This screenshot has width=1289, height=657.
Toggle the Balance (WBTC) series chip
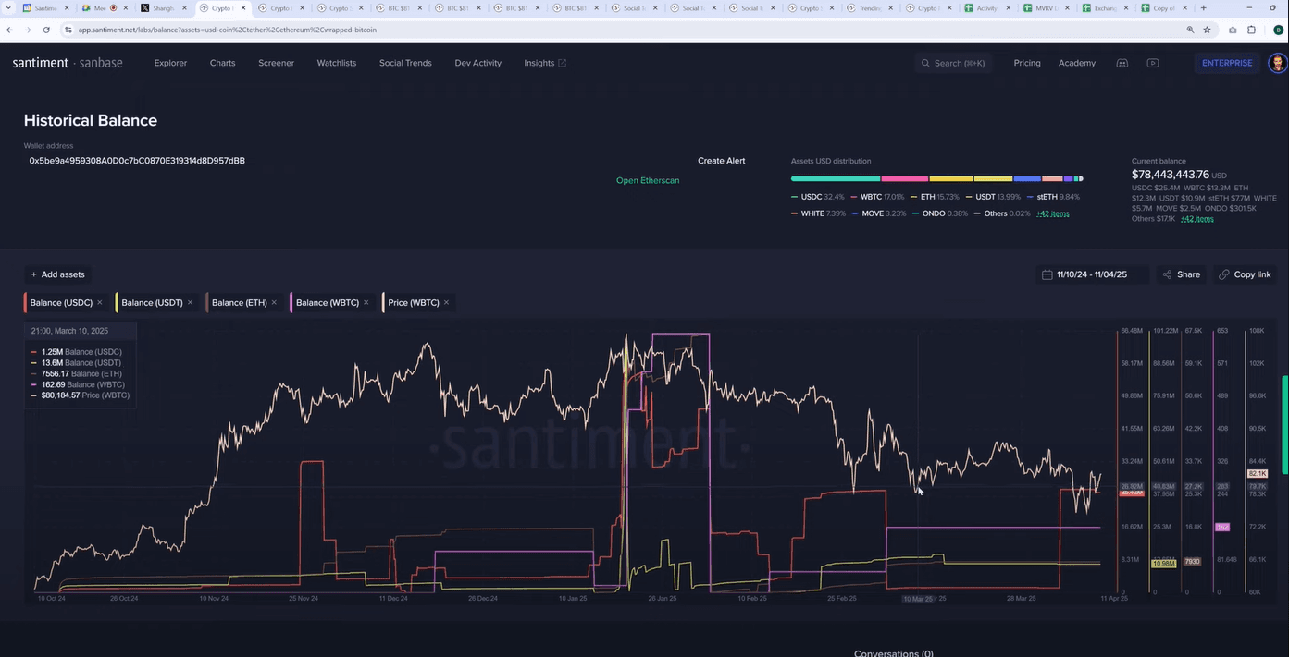tap(327, 302)
